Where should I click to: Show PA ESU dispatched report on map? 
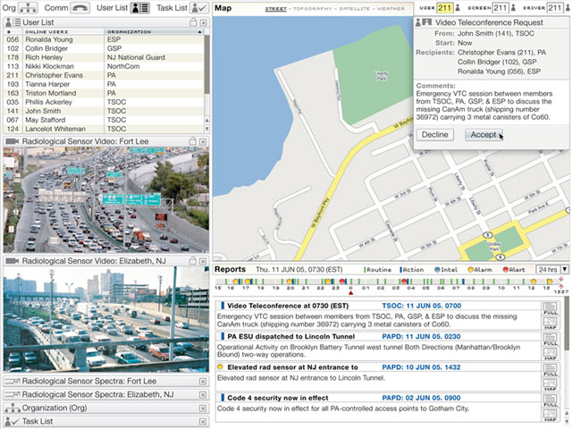551,353
